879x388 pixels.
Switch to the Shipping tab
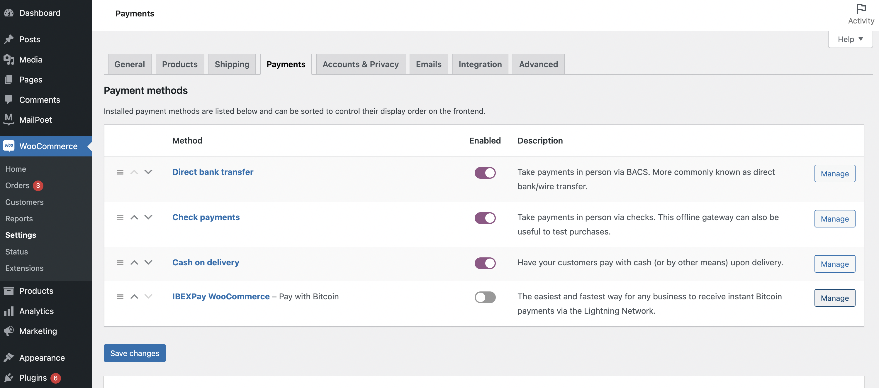click(232, 64)
